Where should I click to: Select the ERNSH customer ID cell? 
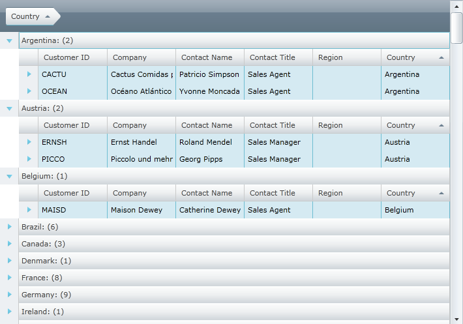72,142
